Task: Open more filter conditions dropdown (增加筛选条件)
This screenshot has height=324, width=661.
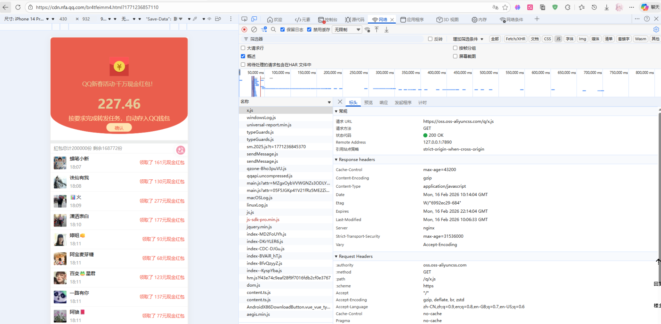Action: tap(468, 39)
